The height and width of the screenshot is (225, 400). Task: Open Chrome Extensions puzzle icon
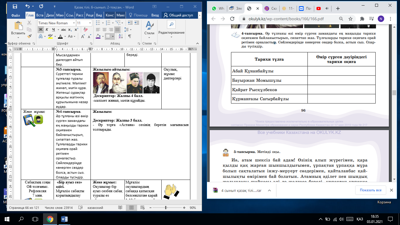click(362, 19)
